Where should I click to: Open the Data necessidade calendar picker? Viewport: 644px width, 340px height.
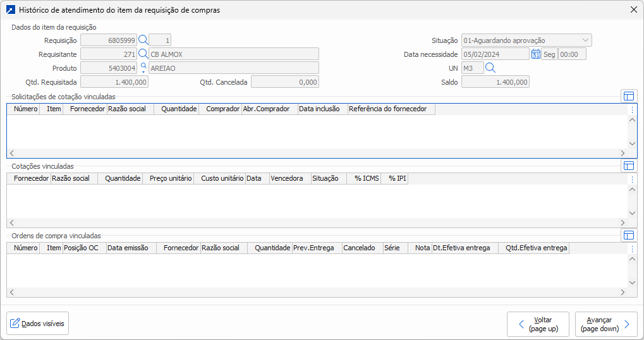(x=535, y=54)
